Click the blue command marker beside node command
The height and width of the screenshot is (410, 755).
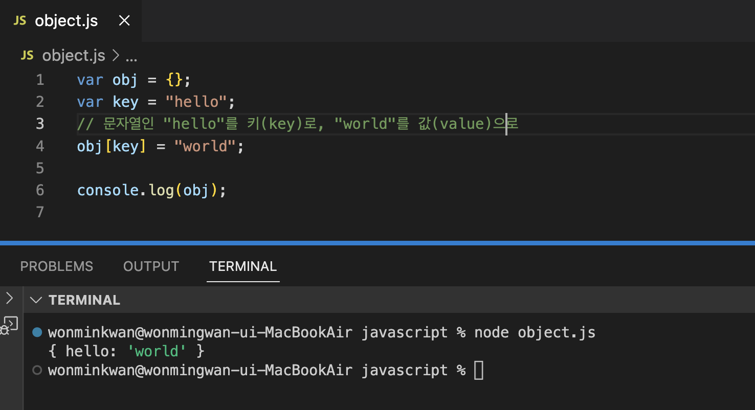tap(37, 332)
